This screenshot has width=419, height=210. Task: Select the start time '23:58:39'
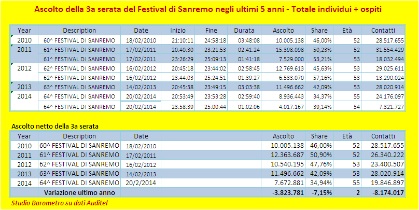click(x=183, y=107)
